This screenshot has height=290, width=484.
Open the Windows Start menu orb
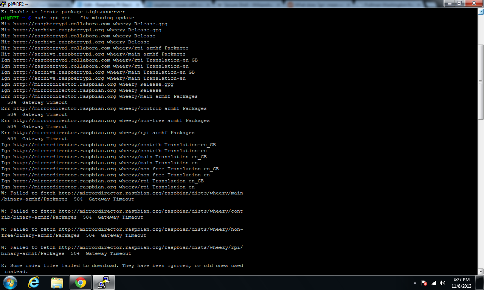pyautogui.click(x=10, y=282)
